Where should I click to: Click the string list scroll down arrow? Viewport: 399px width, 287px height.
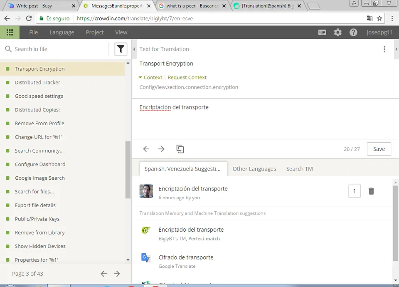pyautogui.click(x=128, y=260)
